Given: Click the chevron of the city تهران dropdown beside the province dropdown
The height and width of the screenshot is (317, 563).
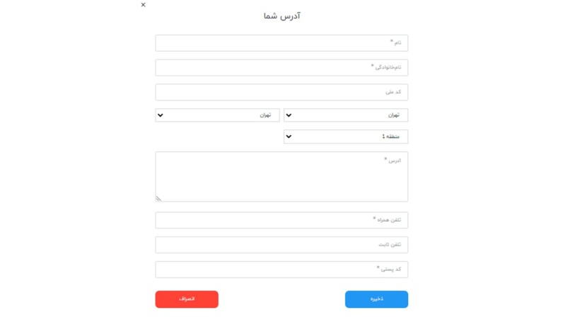Looking at the screenshot, I should [160, 115].
